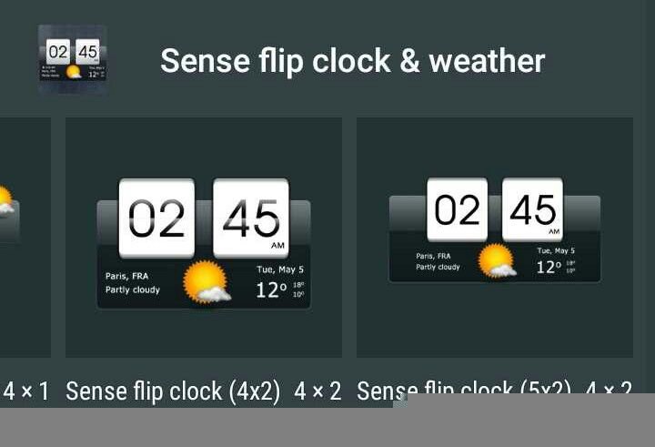655x447 pixels.
Task: Tap the cut-off sun icon in the 4x1 widget
Action: click(x=6, y=200)
